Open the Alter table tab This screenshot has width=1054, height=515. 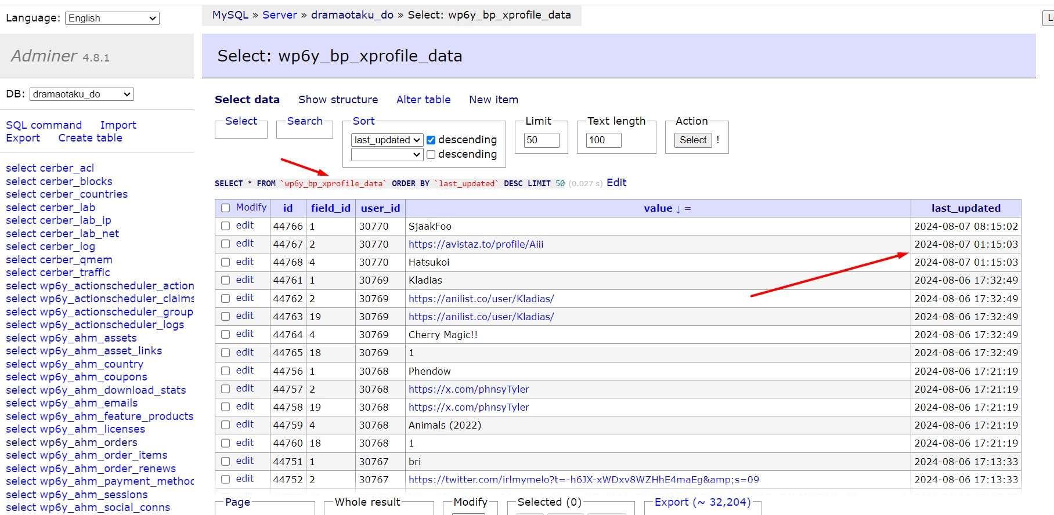(423, 100)
